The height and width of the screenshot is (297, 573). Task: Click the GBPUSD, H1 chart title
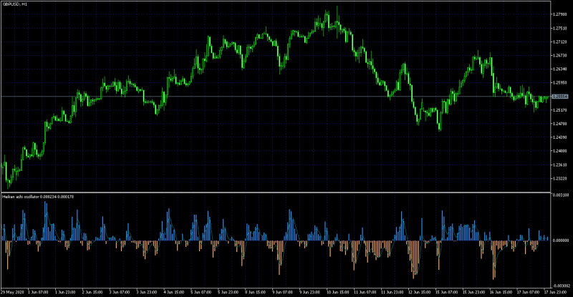coord(14,4)
